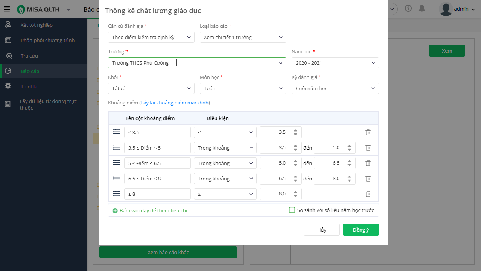The height and width of the screenshot is (271, 481).
Task: Click drag handle of '≥ 8' row
Action: tap(116, 194)
